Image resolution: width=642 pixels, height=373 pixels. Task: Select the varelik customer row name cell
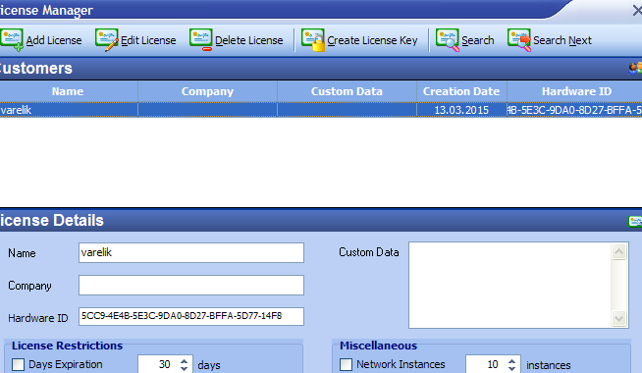69,110
